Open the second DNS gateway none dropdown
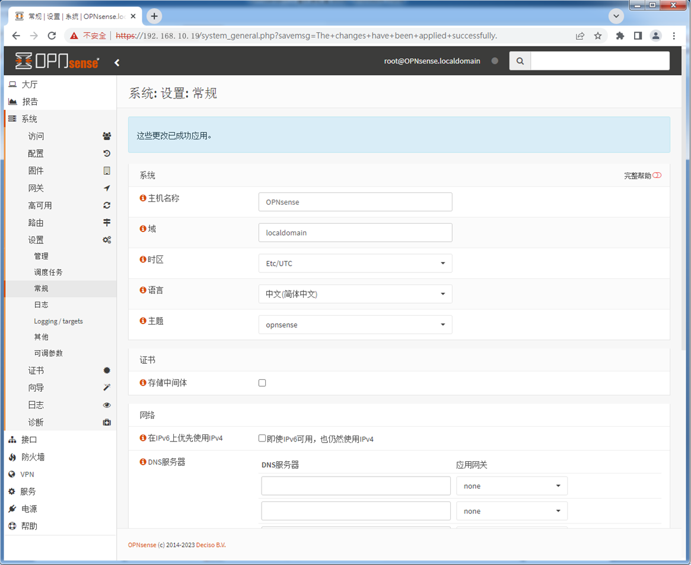Viewport: 691px width, 565px height. pyautogui.click(x=512, y=511)
